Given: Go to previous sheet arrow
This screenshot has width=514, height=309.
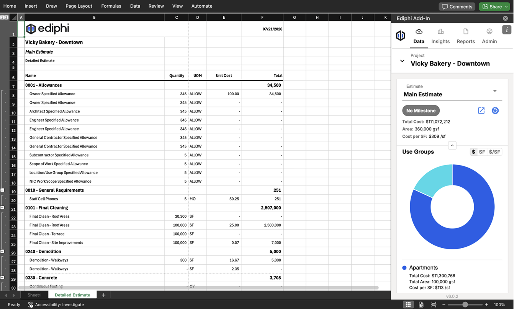Looking at the screenshot, I should 6,295.
